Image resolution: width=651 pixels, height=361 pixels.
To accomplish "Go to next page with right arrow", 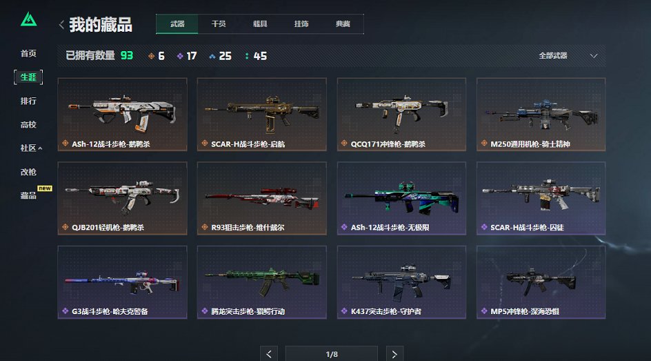I will [x=394, y=354].
